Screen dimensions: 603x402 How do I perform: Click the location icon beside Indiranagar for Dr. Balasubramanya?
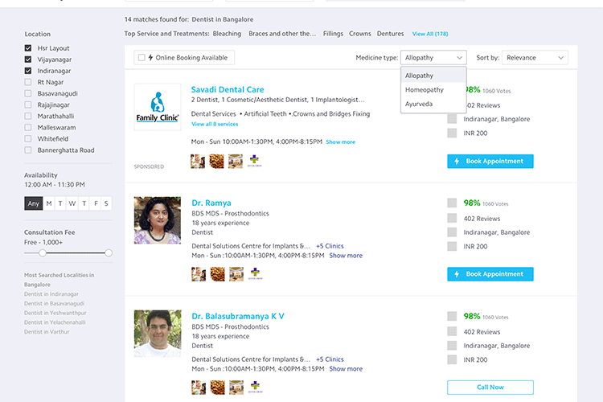pyautogui.click(x=452, y=346)
